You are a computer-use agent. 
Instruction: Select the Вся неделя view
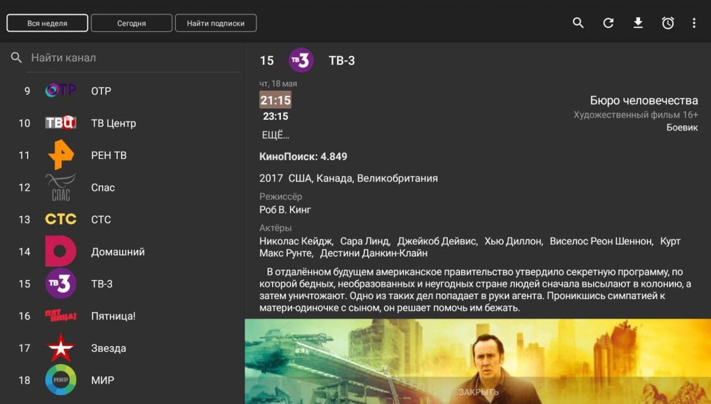coord(47,23)
